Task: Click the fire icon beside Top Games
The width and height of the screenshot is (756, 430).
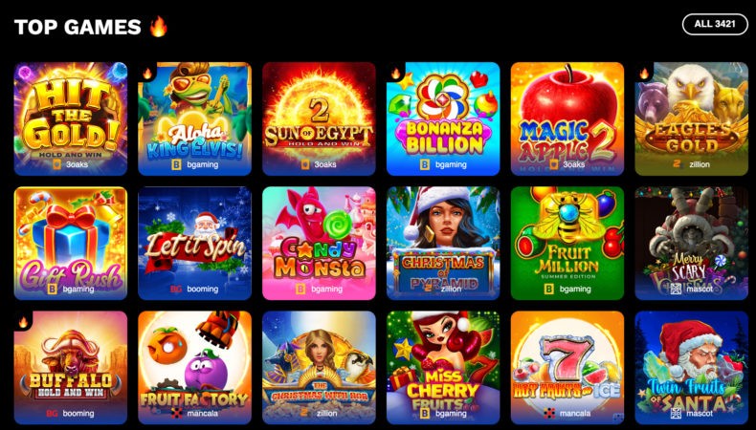Action: click(158, 26)
